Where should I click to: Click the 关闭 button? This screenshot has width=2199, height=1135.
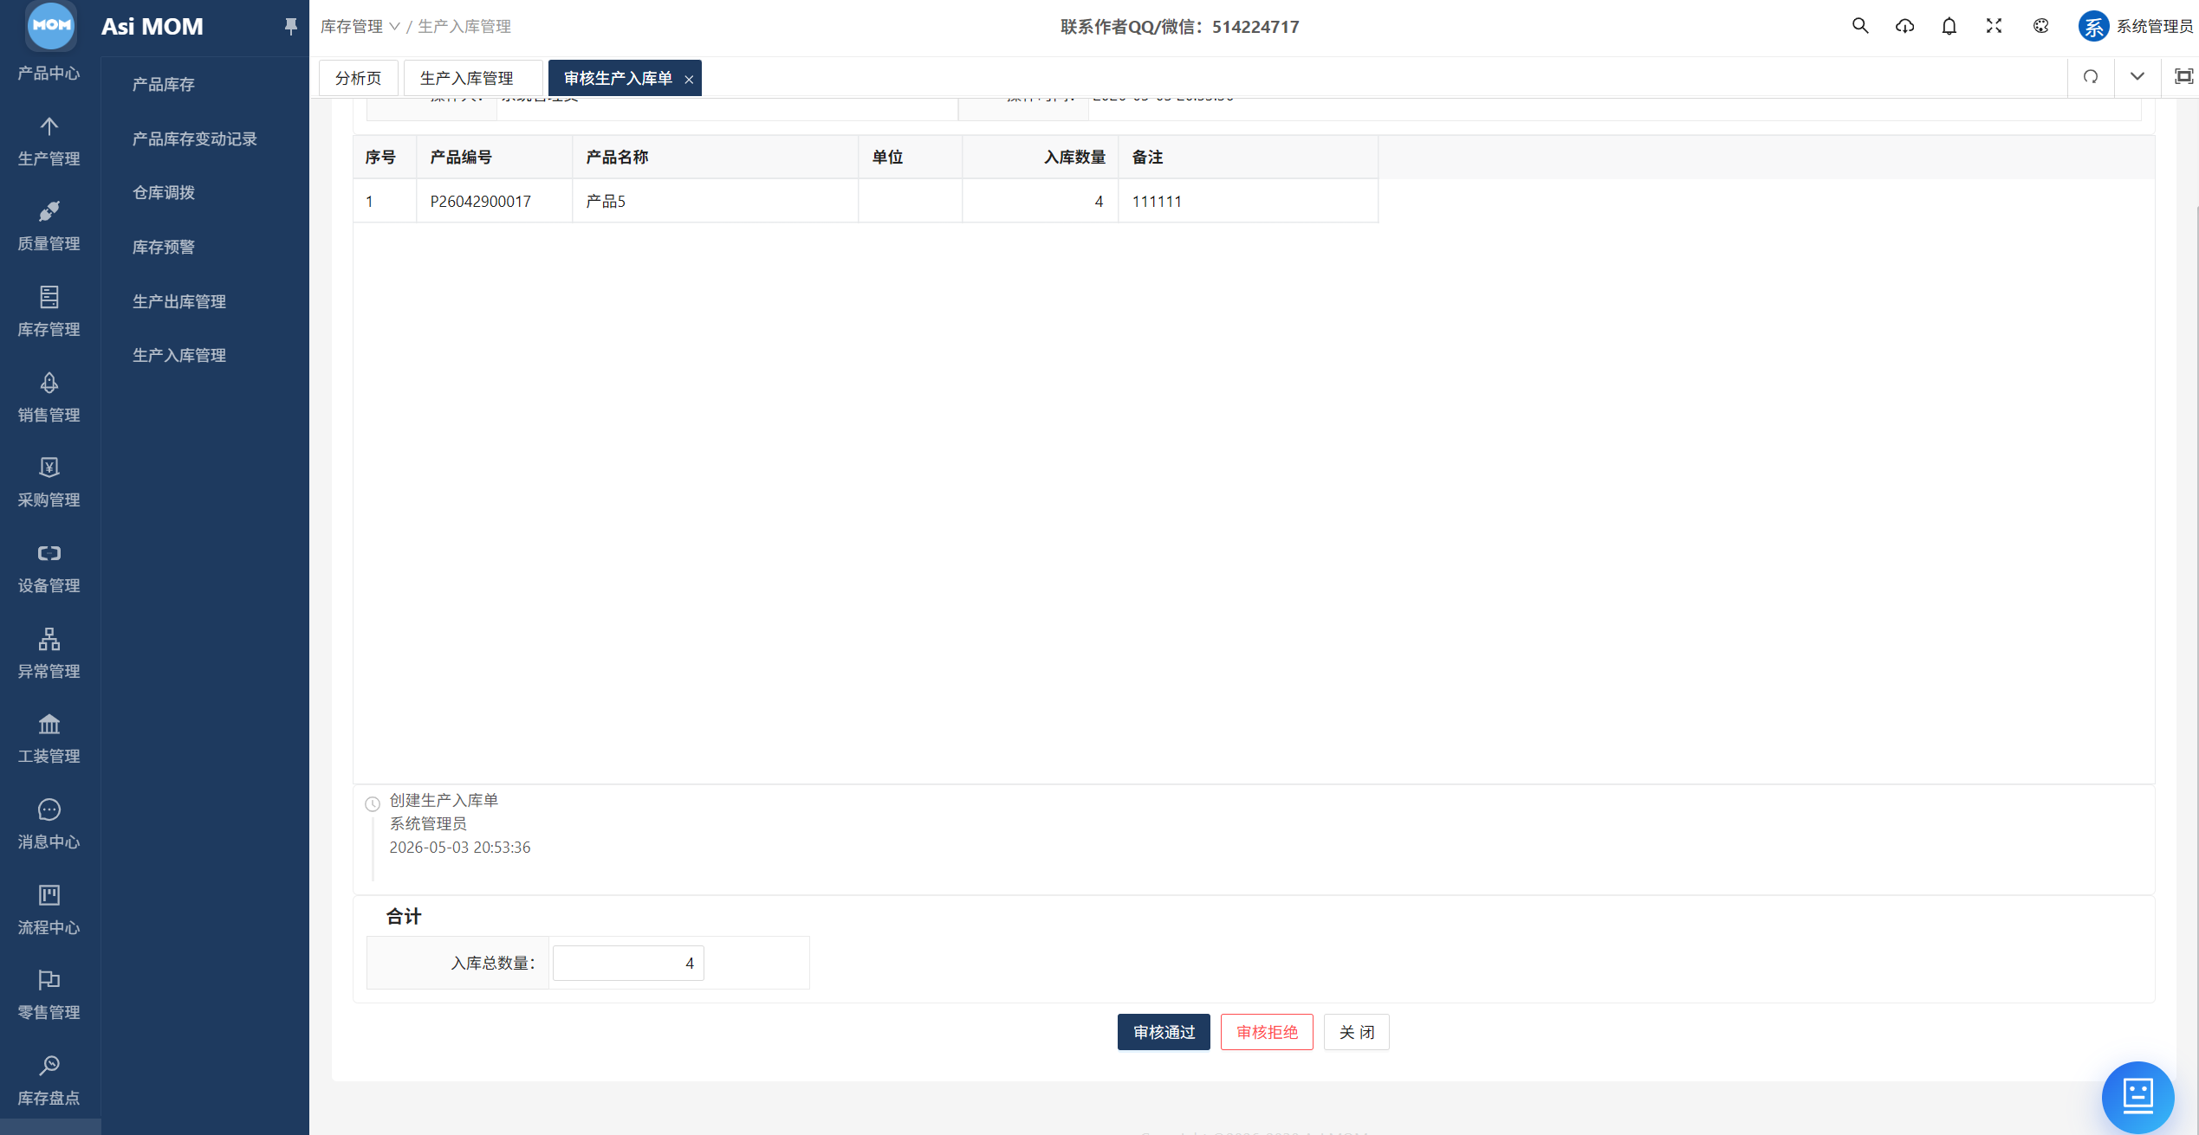coord(1357,1032)
